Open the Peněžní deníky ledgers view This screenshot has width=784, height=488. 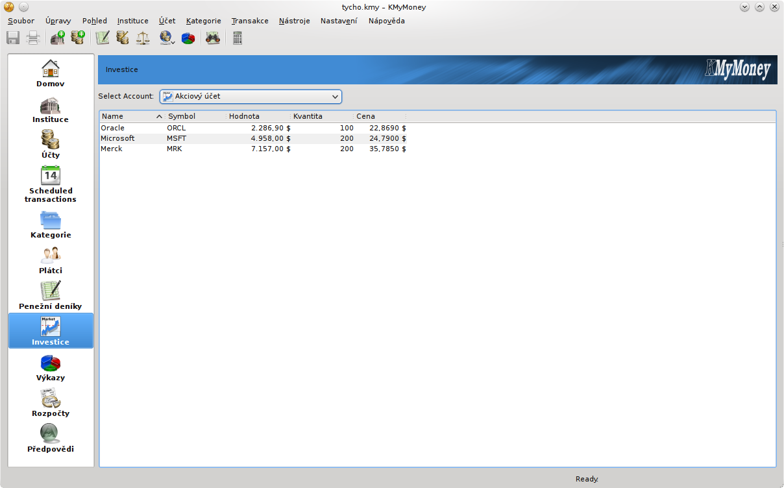[51, 296]
